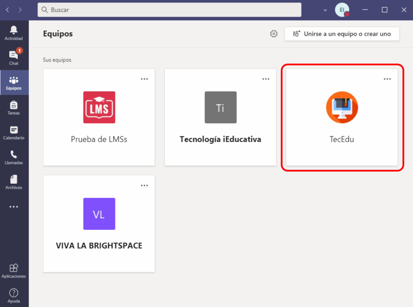The height and width of the screenshot is (307, 413).
Task: Expand options menu for Tecnología iEducativa
Action: (x=266, y=79)
